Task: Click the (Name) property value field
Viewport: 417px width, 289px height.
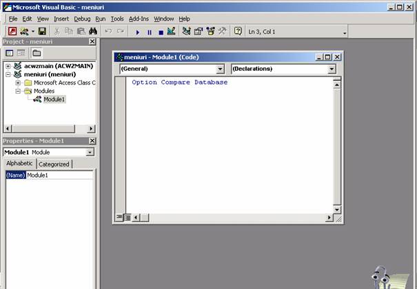Action: pyautogui.click(x=59, y=175)
